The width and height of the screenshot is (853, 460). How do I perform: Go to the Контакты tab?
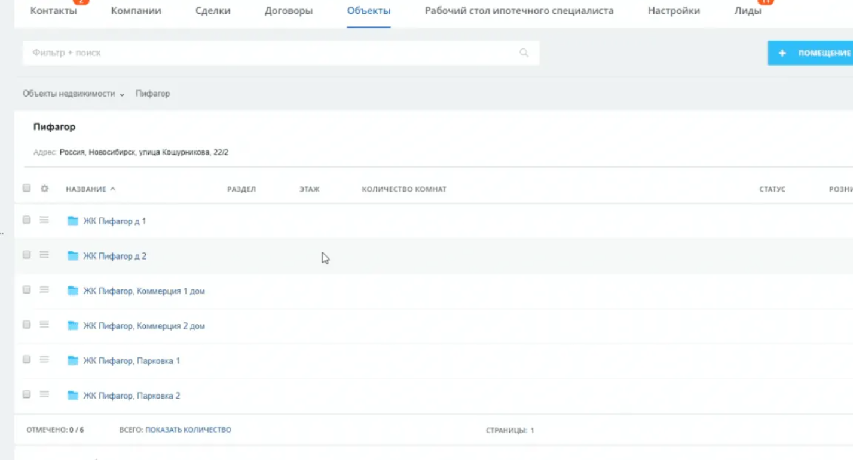(x=53, y=11)
